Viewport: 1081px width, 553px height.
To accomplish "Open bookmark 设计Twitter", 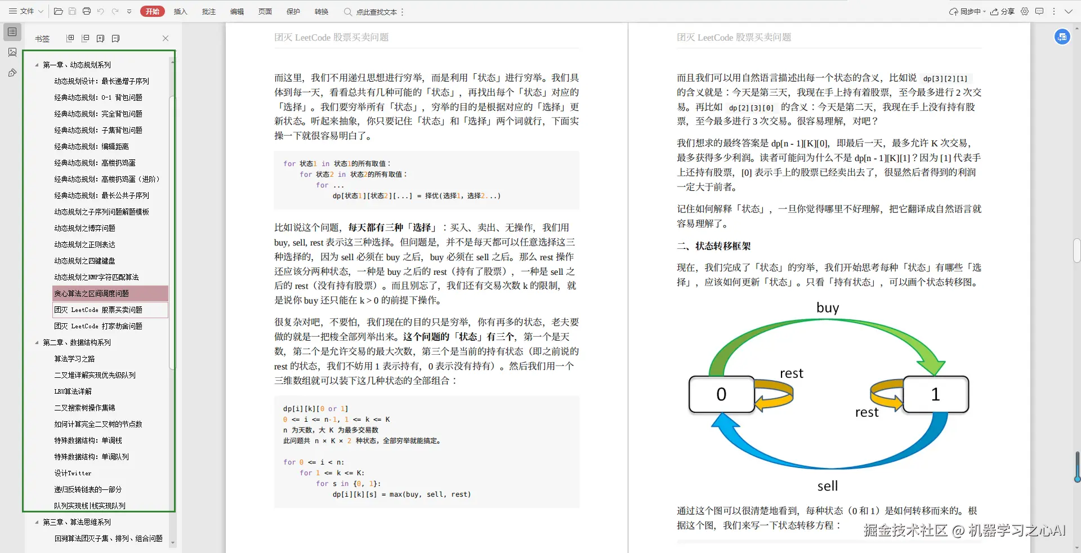I will (x=73, y=474).
